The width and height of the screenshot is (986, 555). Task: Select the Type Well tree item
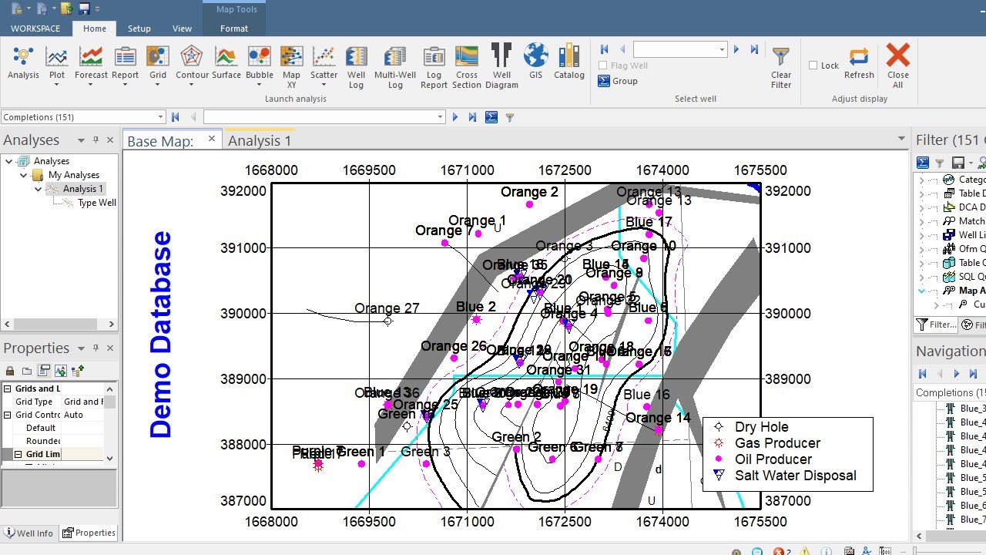[x=97, y=203]
